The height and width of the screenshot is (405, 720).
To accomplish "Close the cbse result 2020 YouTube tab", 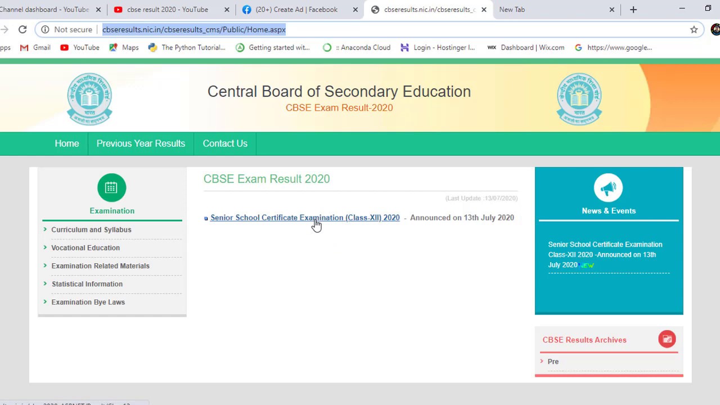I will tap(227, 10).
